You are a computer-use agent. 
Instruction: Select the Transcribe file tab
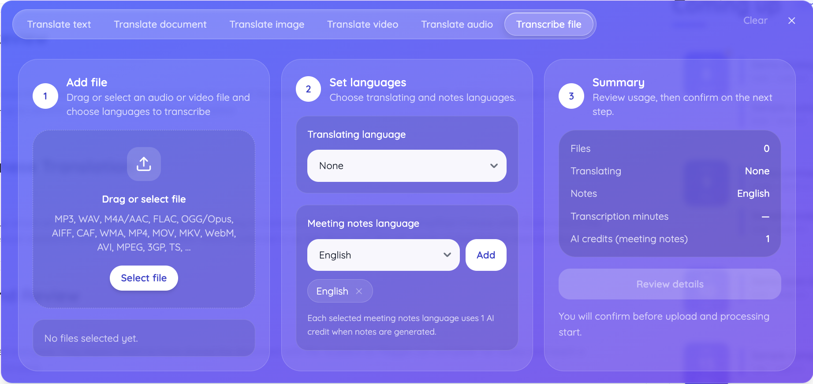(548, 24)
